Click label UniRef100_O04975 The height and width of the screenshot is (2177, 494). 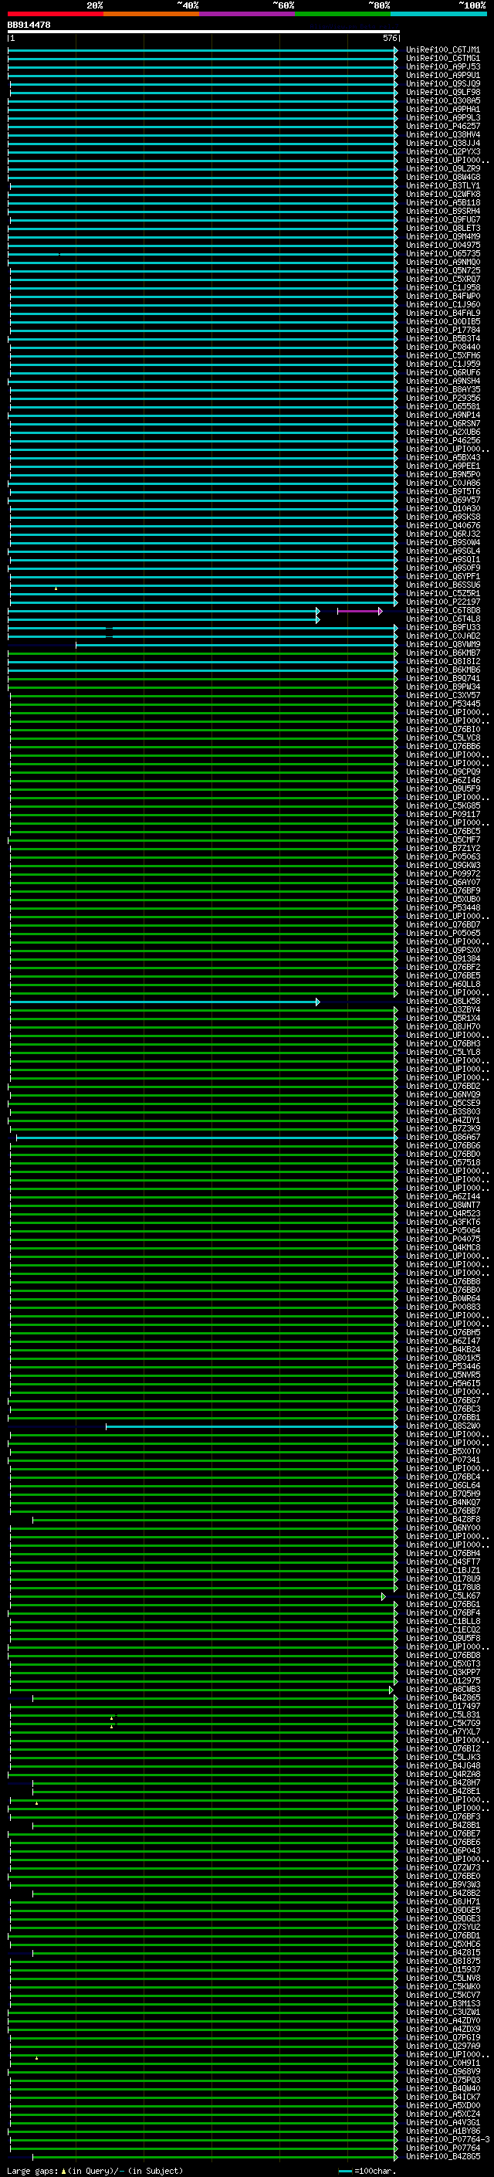pyautogui.click(x=443, y=245)
